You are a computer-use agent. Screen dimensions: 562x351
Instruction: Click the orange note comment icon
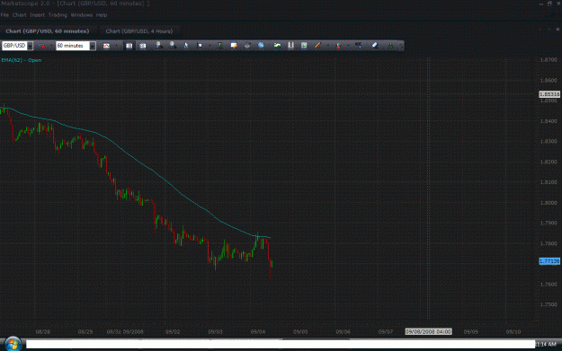pos(234,46)
